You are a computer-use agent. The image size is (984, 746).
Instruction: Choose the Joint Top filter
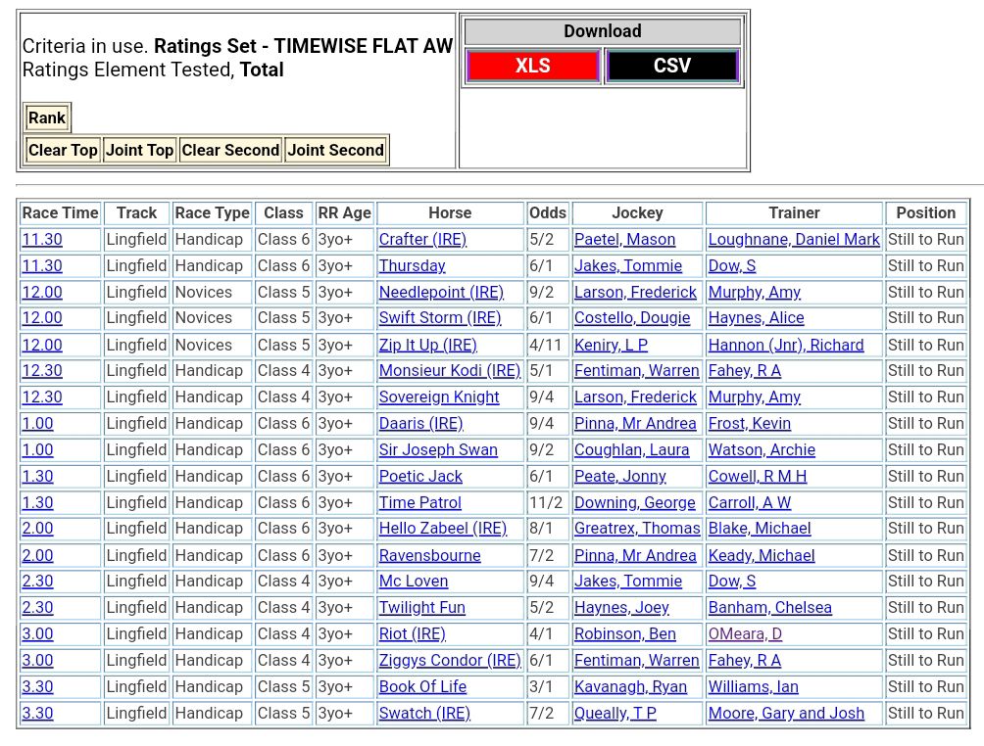139,150
